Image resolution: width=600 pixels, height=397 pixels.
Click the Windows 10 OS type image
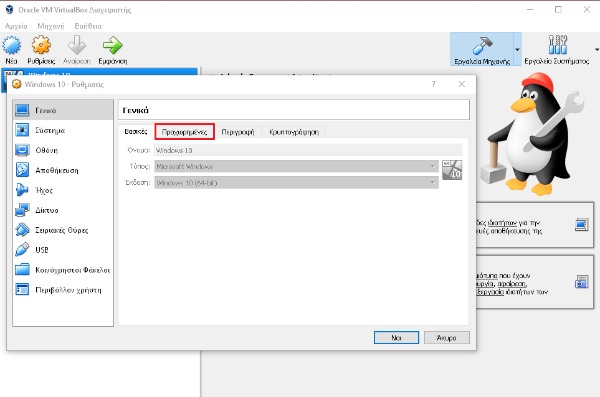(x=452, y=170)
